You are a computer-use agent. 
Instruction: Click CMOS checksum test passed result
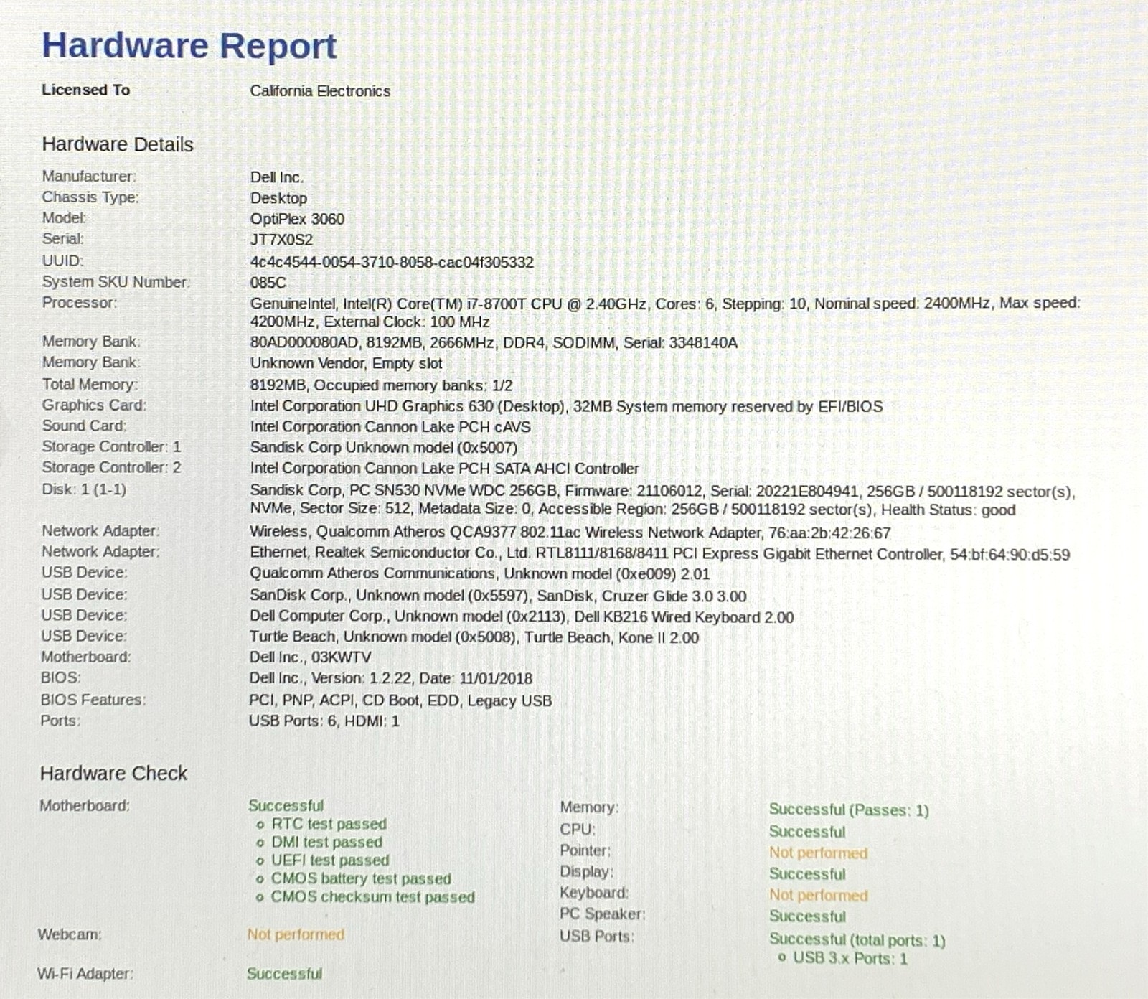click(372, 897)
